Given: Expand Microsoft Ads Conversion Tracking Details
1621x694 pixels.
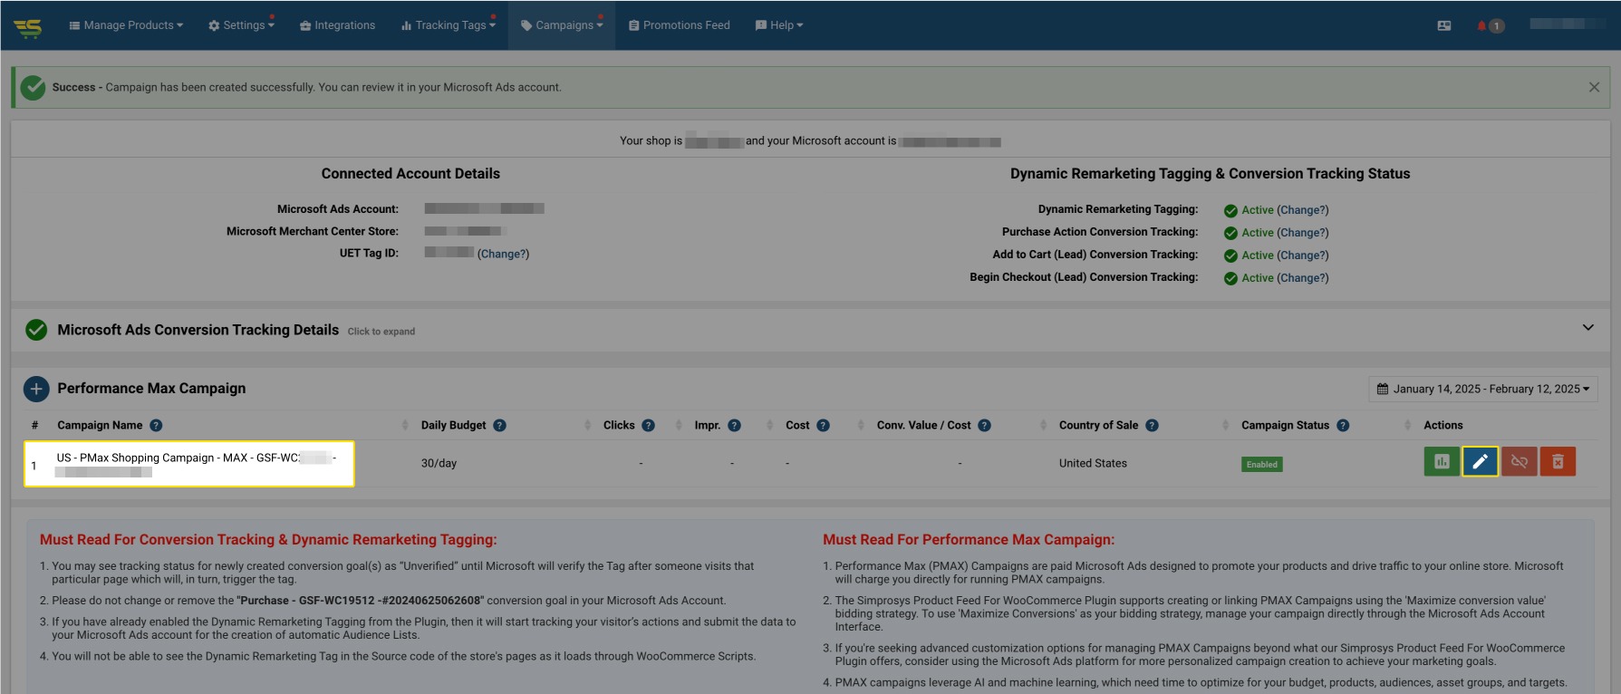Looking at the screenshot, I should [x=810, y=330].
